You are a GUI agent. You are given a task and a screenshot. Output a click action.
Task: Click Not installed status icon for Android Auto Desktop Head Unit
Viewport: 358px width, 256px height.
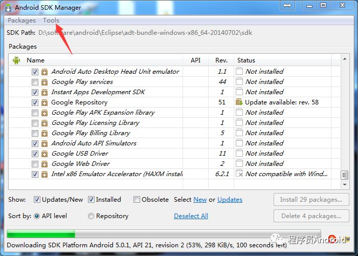point(239,71)
